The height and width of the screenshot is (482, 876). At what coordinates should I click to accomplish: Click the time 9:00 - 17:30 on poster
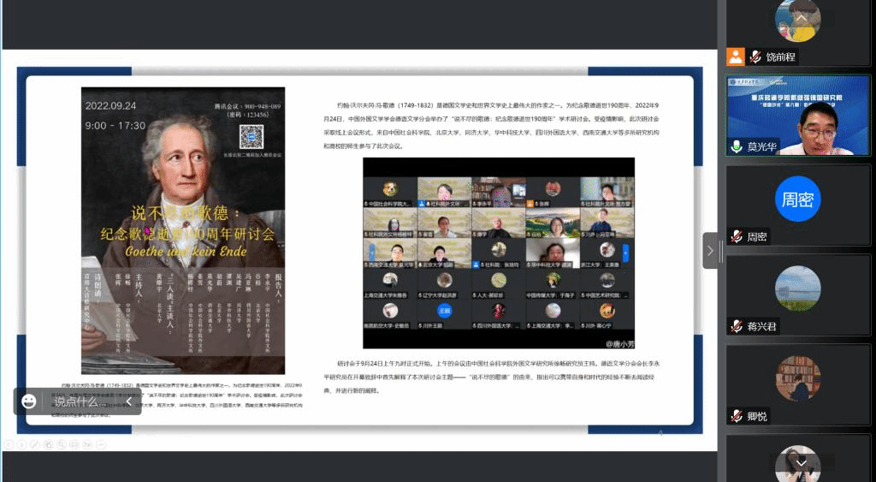click(115, 126)
